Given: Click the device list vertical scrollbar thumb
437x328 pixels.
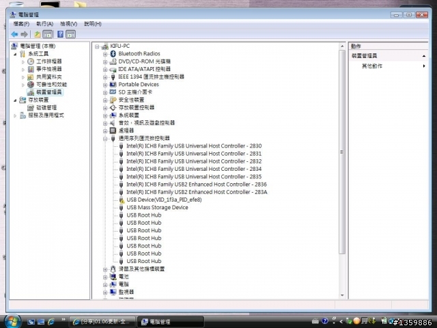Looking at the screenshot, I should (x=342, y=152).
